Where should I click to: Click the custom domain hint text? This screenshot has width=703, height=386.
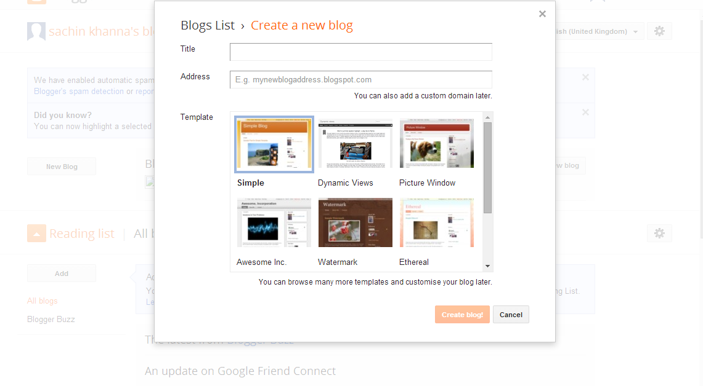423,96
